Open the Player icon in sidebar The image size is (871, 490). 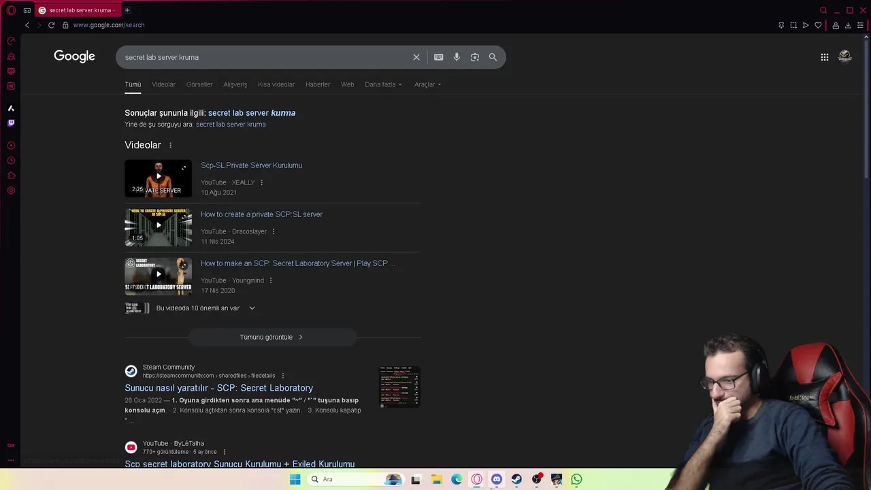click(11, 146)
